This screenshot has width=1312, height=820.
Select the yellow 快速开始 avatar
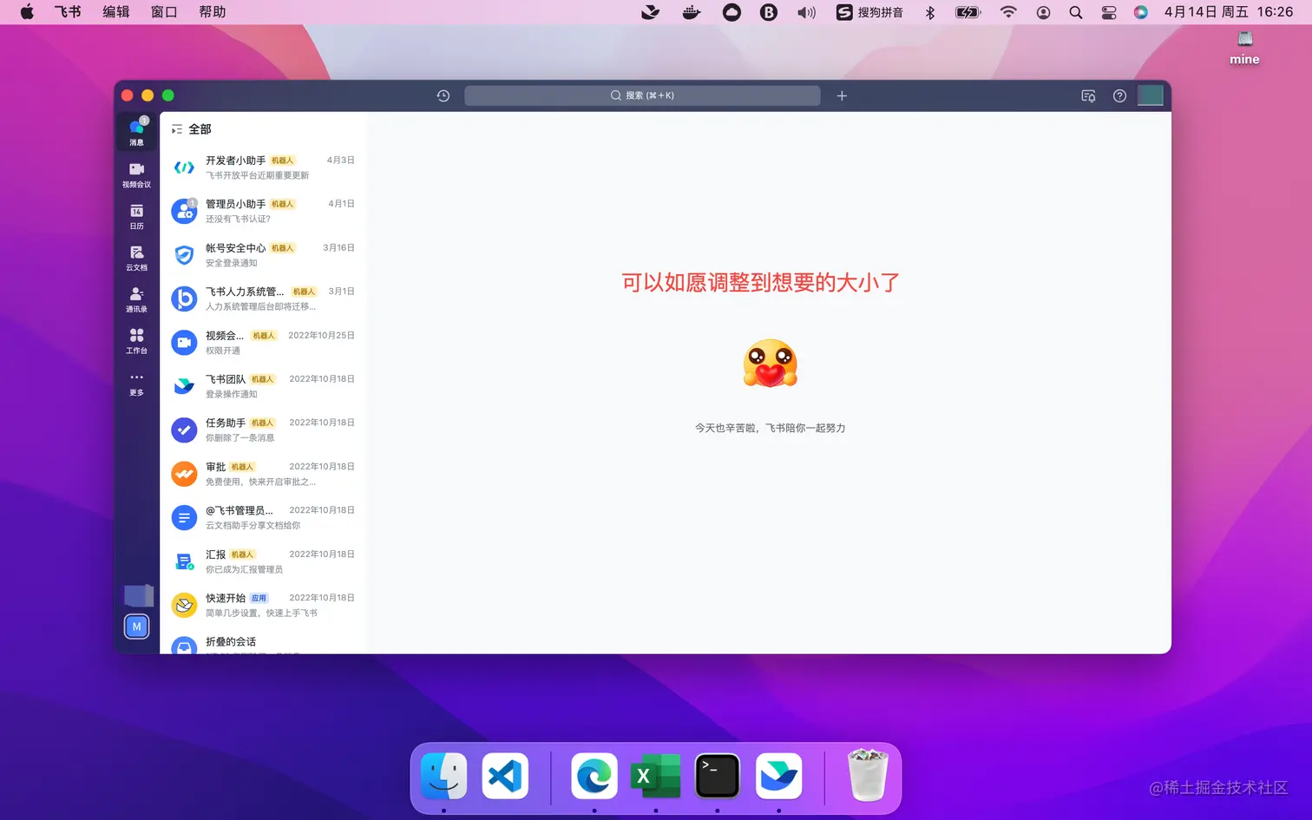184,605
